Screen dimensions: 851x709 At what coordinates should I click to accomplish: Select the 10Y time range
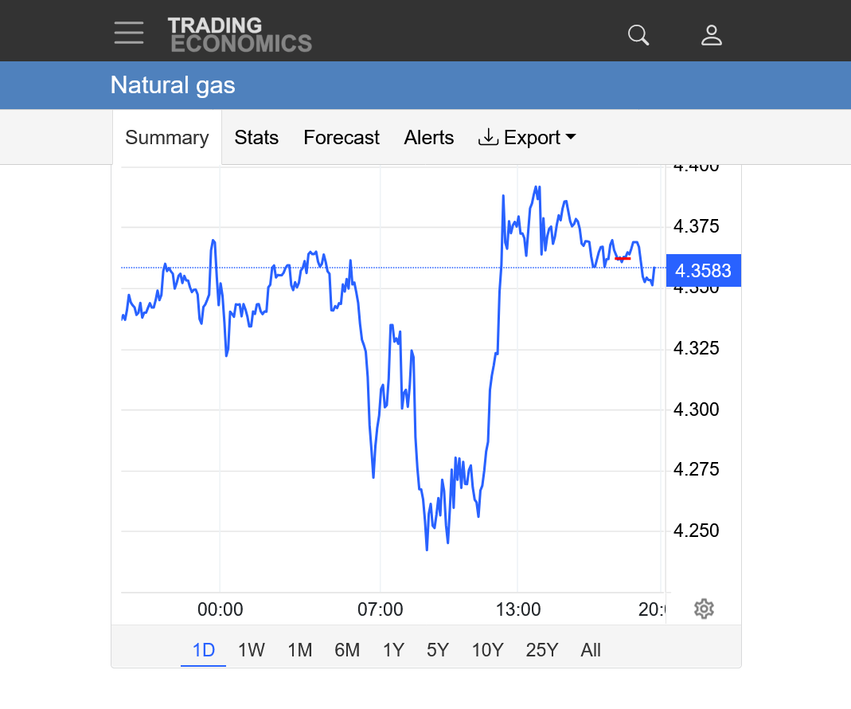coord(487,650)
